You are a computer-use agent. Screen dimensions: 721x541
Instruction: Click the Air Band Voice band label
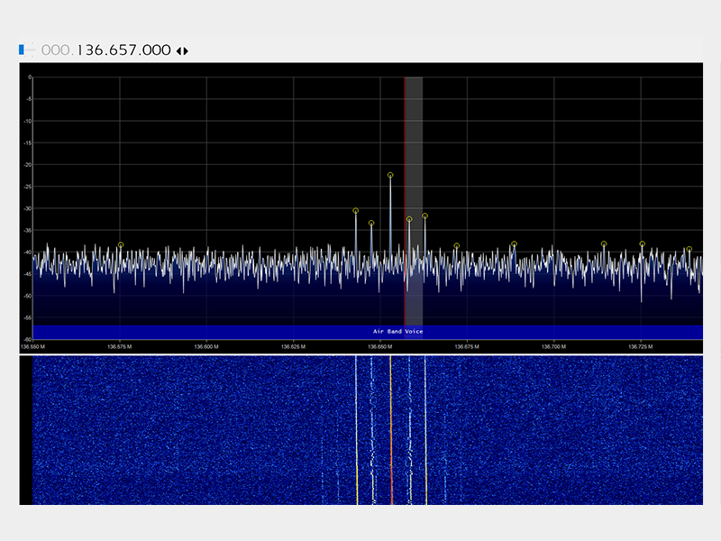(397, 332)
